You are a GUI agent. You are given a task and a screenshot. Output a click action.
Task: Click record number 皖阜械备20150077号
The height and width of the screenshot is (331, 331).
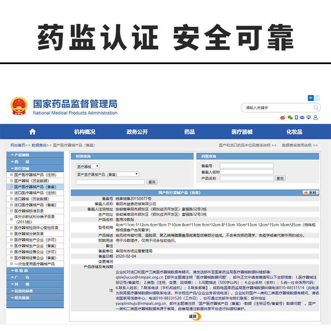(133, 199)
